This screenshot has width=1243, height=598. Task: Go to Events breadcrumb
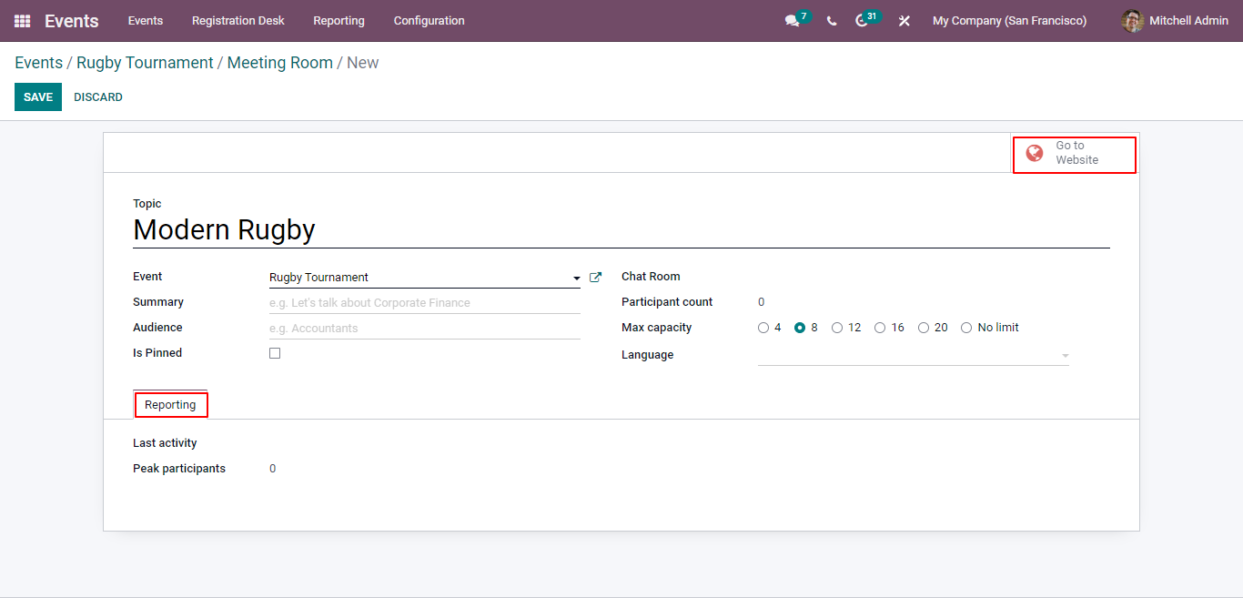(x=38, y=63)
